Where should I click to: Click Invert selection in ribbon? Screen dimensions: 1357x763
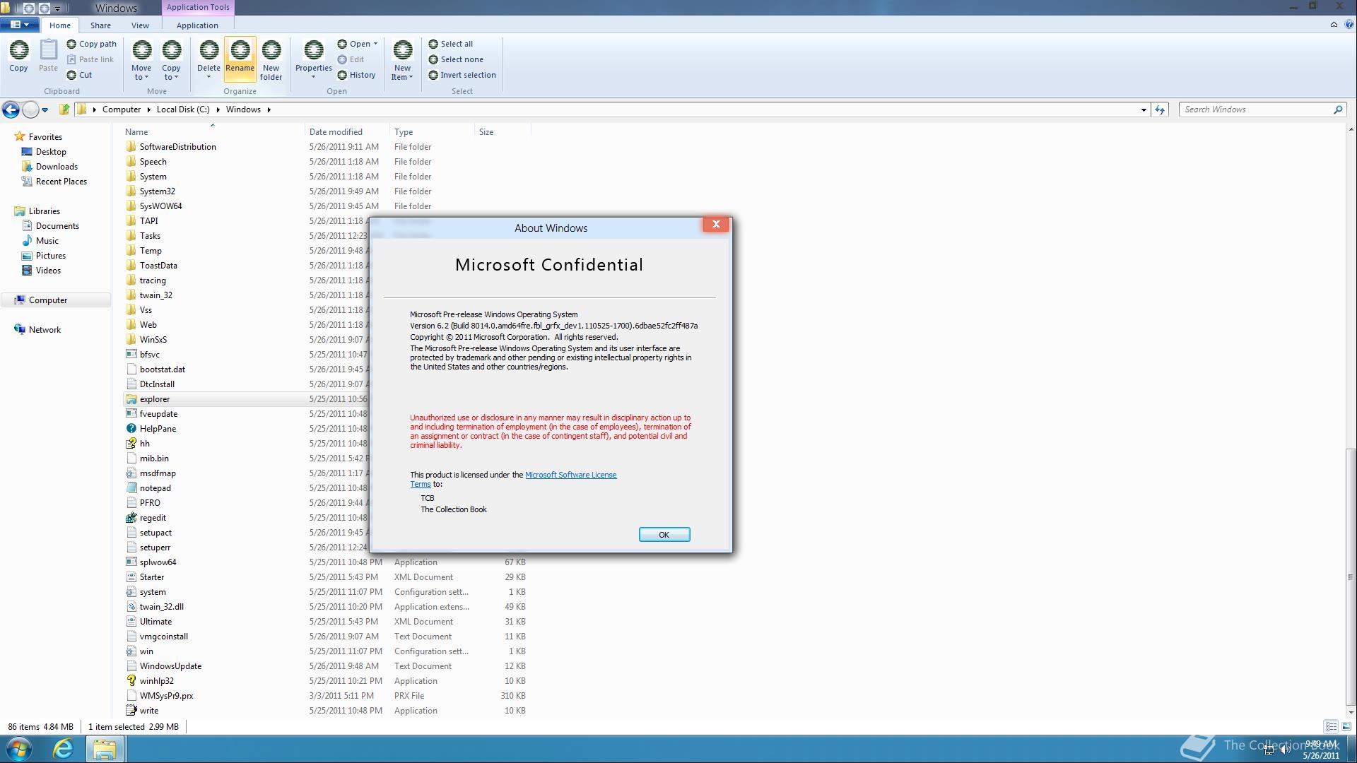(462, 75)
